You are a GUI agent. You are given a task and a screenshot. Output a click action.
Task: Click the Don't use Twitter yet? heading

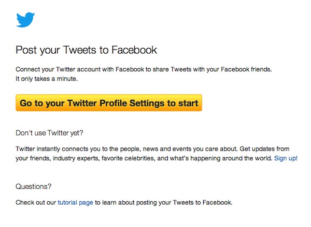[x=50, y=133]
